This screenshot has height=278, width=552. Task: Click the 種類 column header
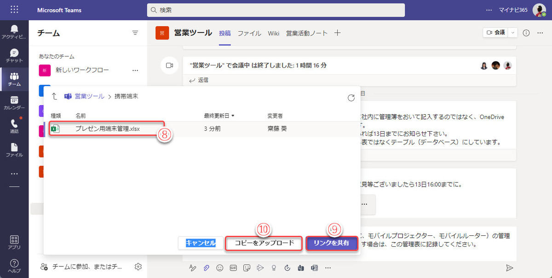click(56, 116)
